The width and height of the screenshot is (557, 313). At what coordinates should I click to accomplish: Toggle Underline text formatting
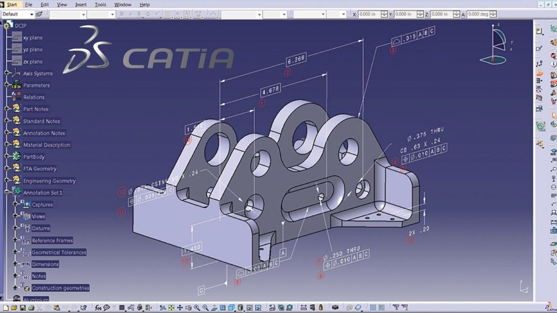(x=139, y=14)
